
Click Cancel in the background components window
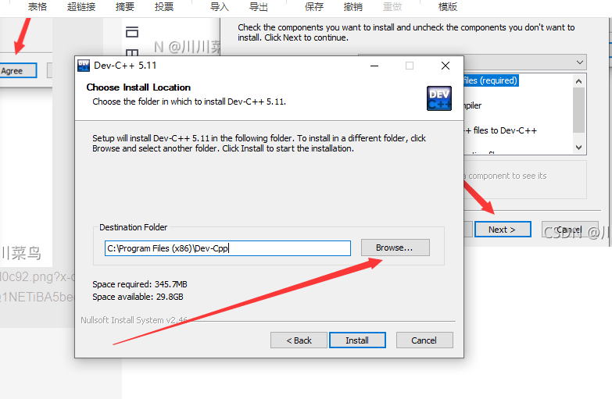(x=568, y=230)
